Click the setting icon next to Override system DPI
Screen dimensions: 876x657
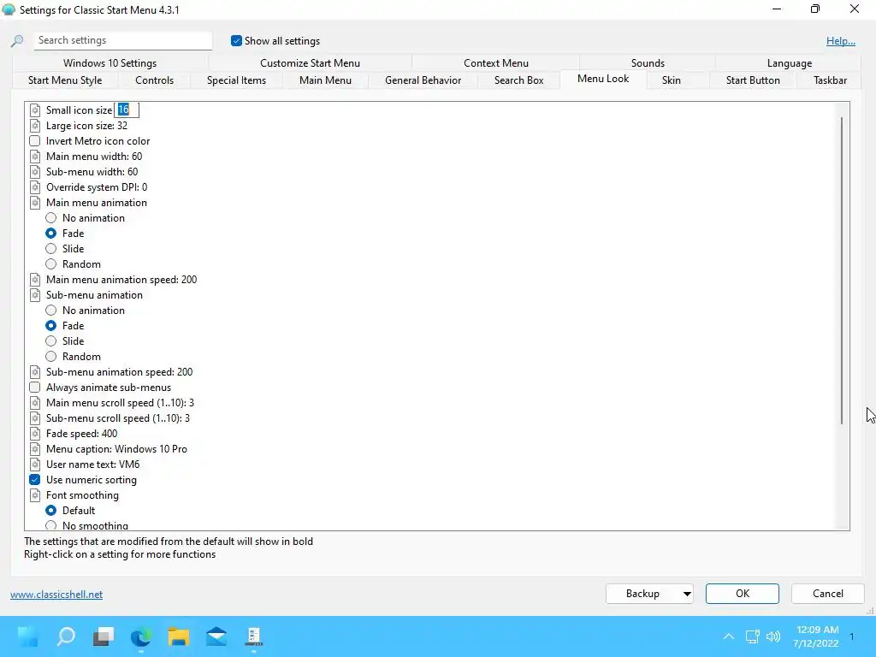click(x=35, y=187)
